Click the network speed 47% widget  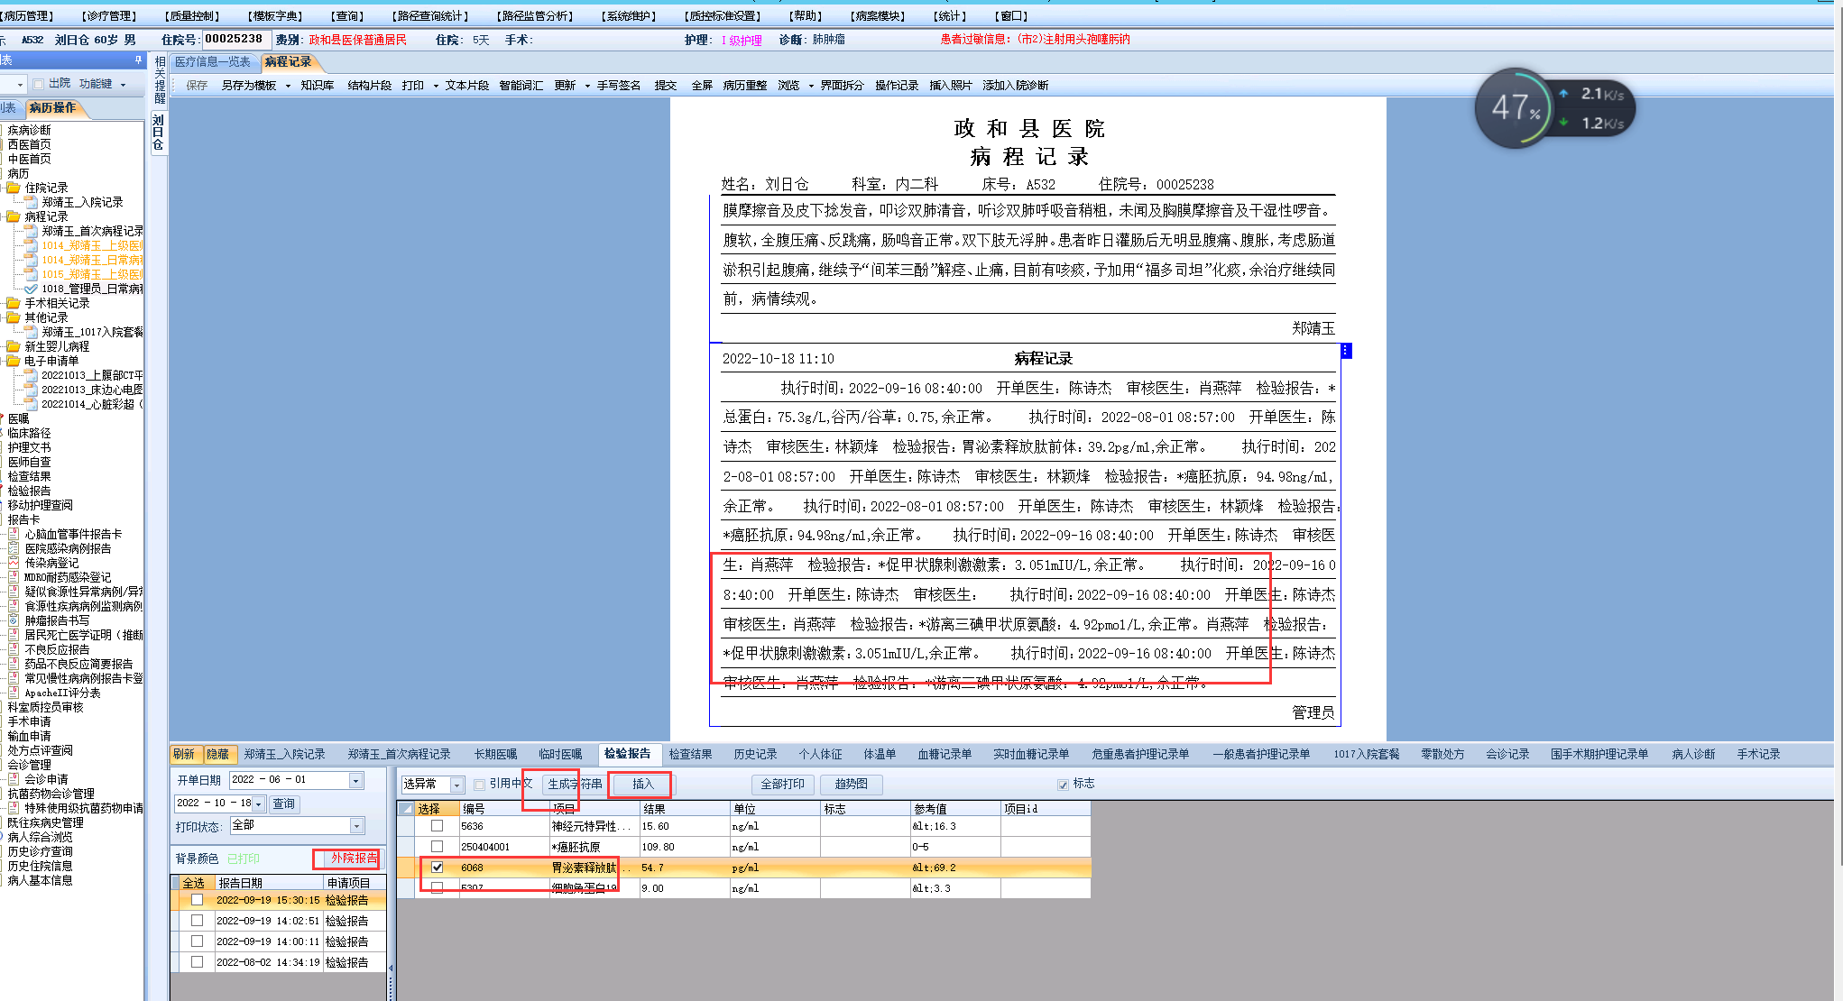pos(1516,108)
